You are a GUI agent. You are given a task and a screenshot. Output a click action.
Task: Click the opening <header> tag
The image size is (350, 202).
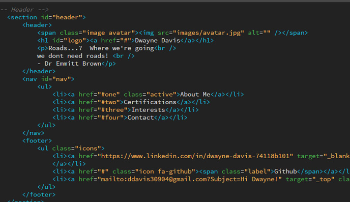click(x=37, y=25)
